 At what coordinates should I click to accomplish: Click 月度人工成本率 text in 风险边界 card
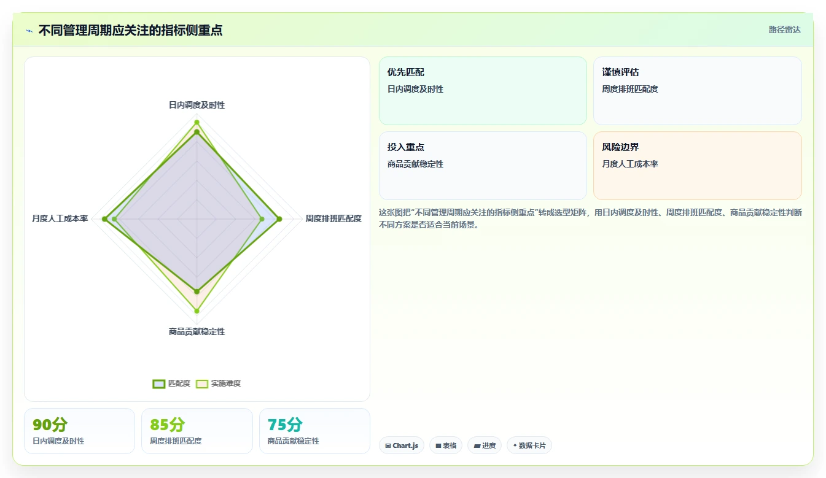630,164
